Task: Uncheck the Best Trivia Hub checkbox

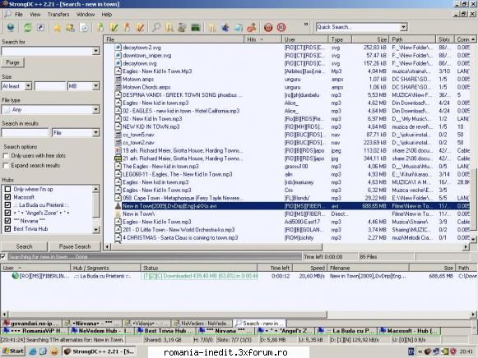Action: coord(8,229)
